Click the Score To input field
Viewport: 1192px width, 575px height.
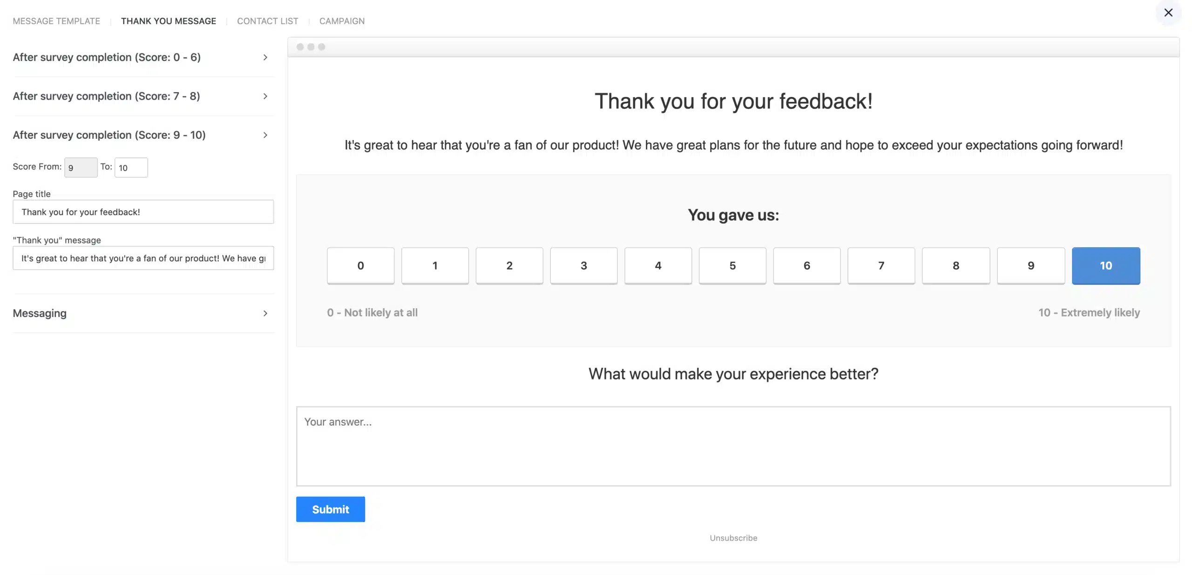pos(131,168)
